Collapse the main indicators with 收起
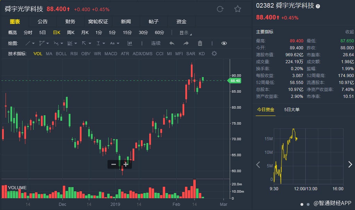Screen dimensions: 355x210 349,32
